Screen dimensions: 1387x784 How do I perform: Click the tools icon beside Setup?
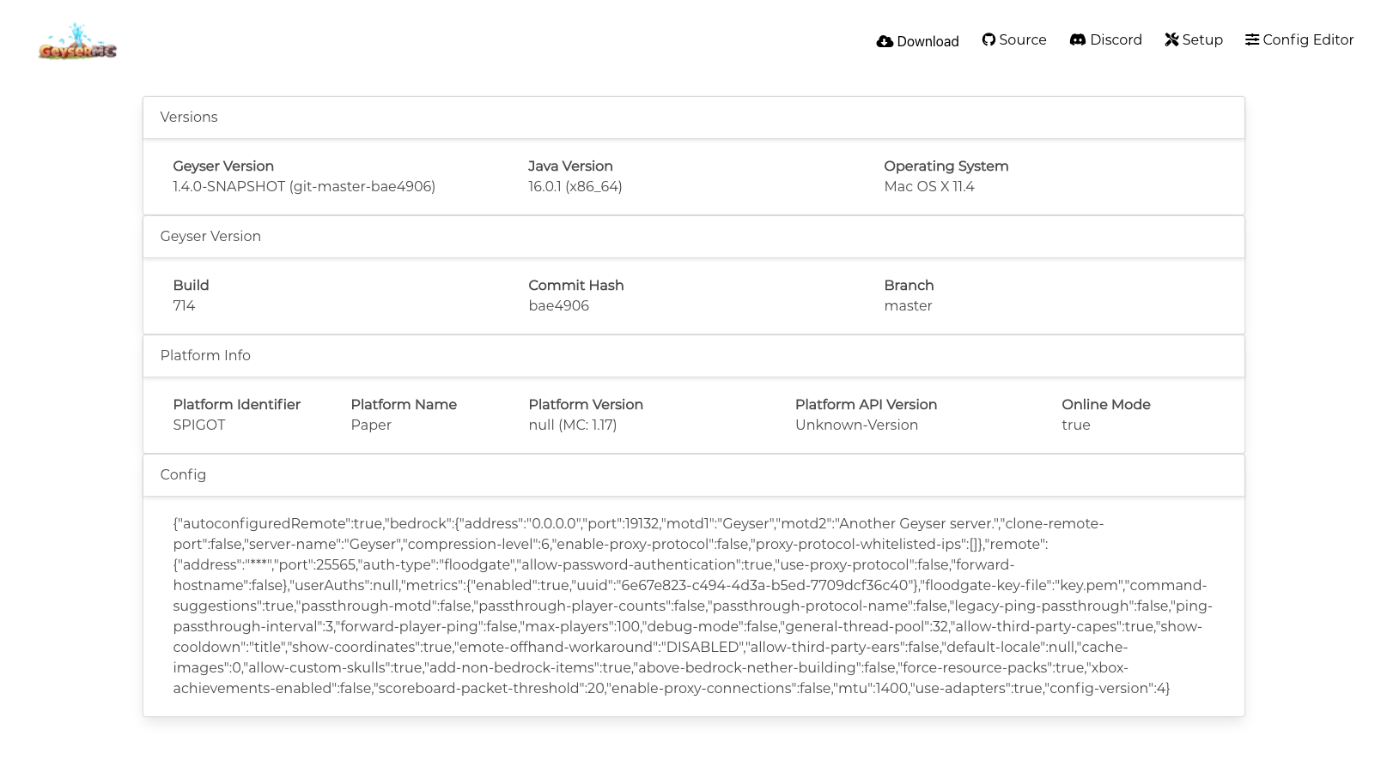click(1171, 39)
